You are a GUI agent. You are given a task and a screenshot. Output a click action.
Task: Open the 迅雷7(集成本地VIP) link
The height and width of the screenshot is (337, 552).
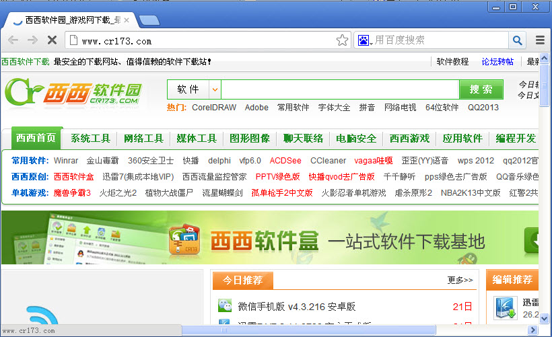tap(138, 177)
